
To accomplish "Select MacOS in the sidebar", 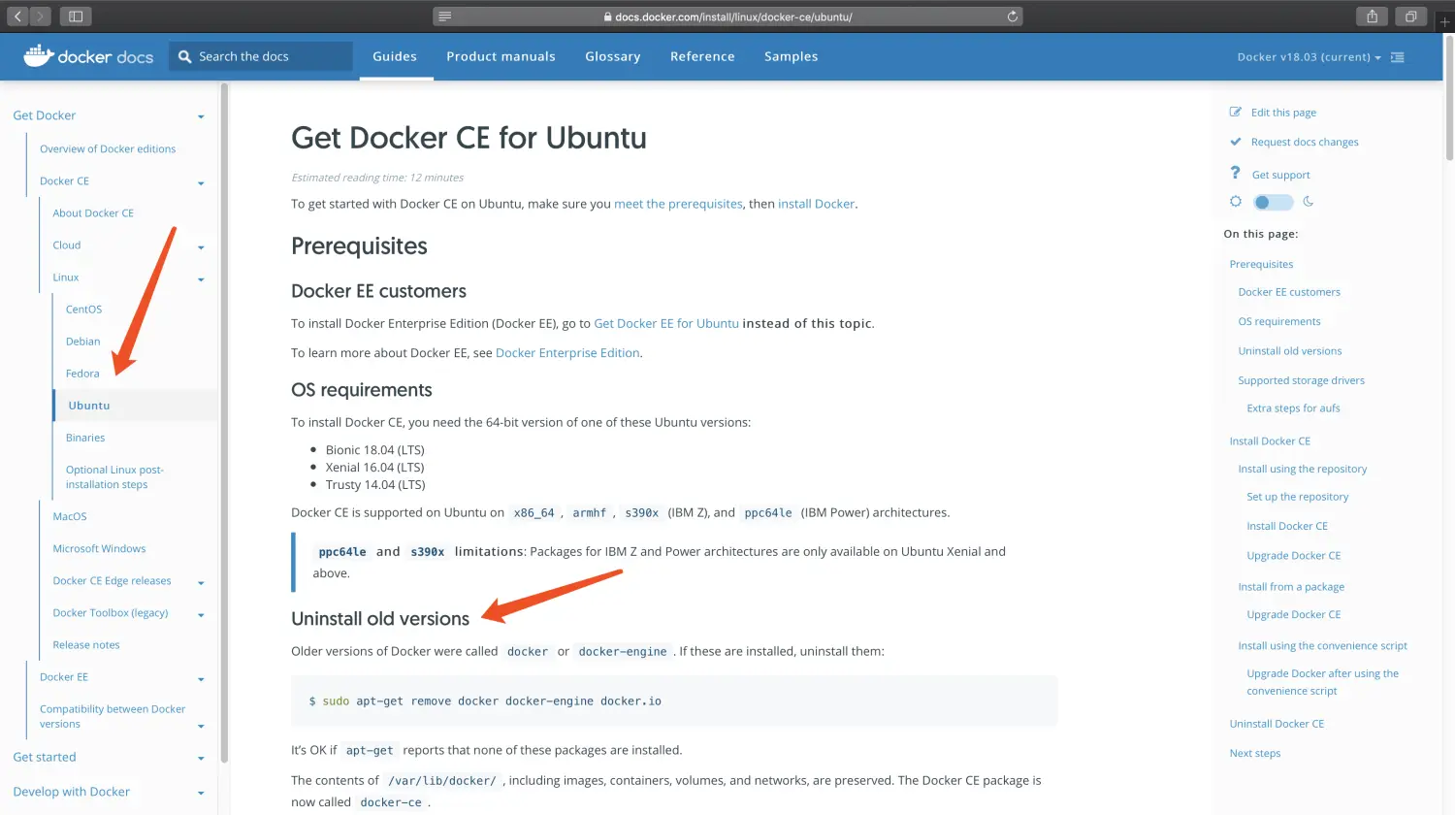I will [70, 516].
